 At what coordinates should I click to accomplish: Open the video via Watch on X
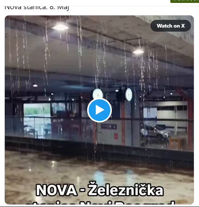pyautogui.click(x=171, y=26)
